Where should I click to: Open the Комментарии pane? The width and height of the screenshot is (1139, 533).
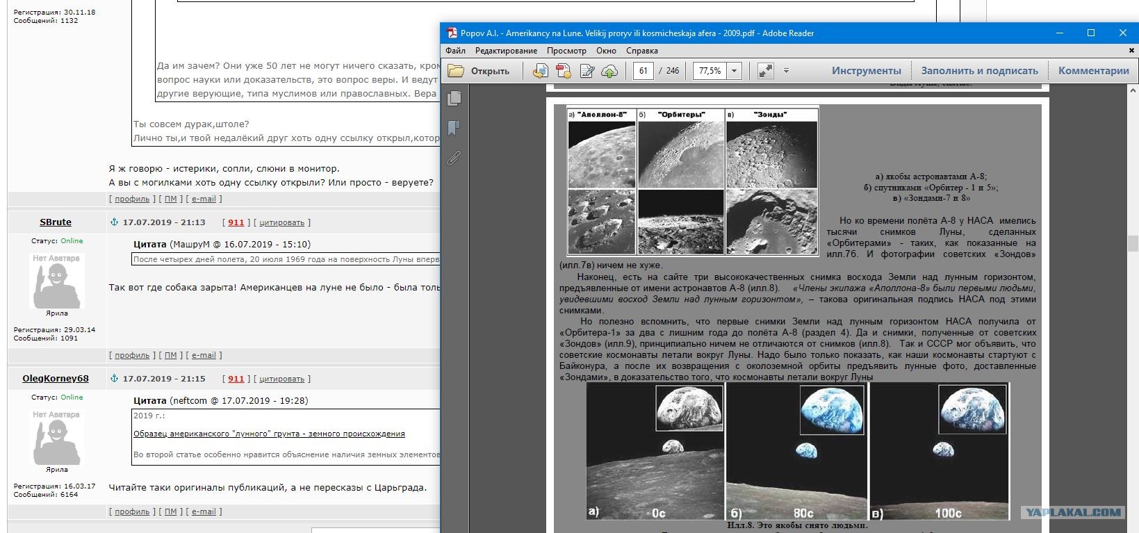(1094, 70)
